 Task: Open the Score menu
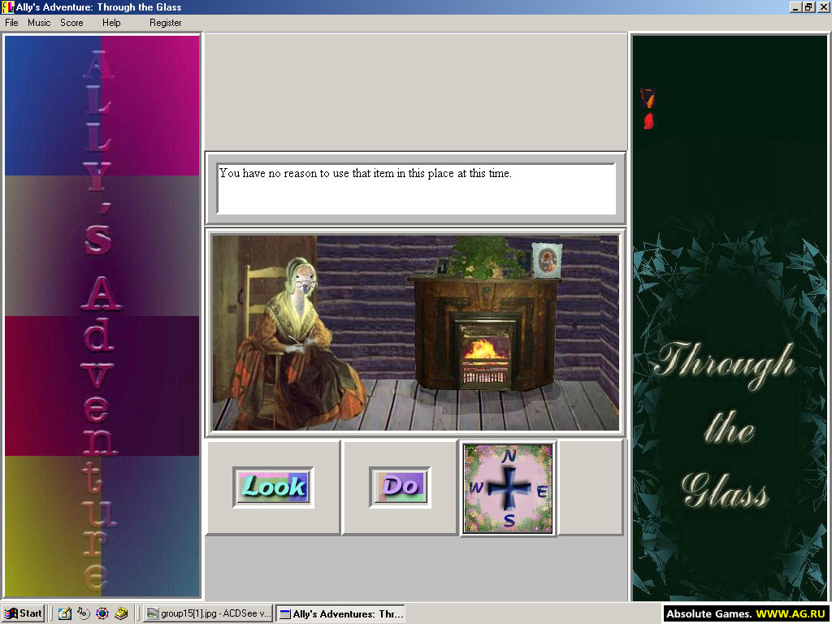click(71, 23)
